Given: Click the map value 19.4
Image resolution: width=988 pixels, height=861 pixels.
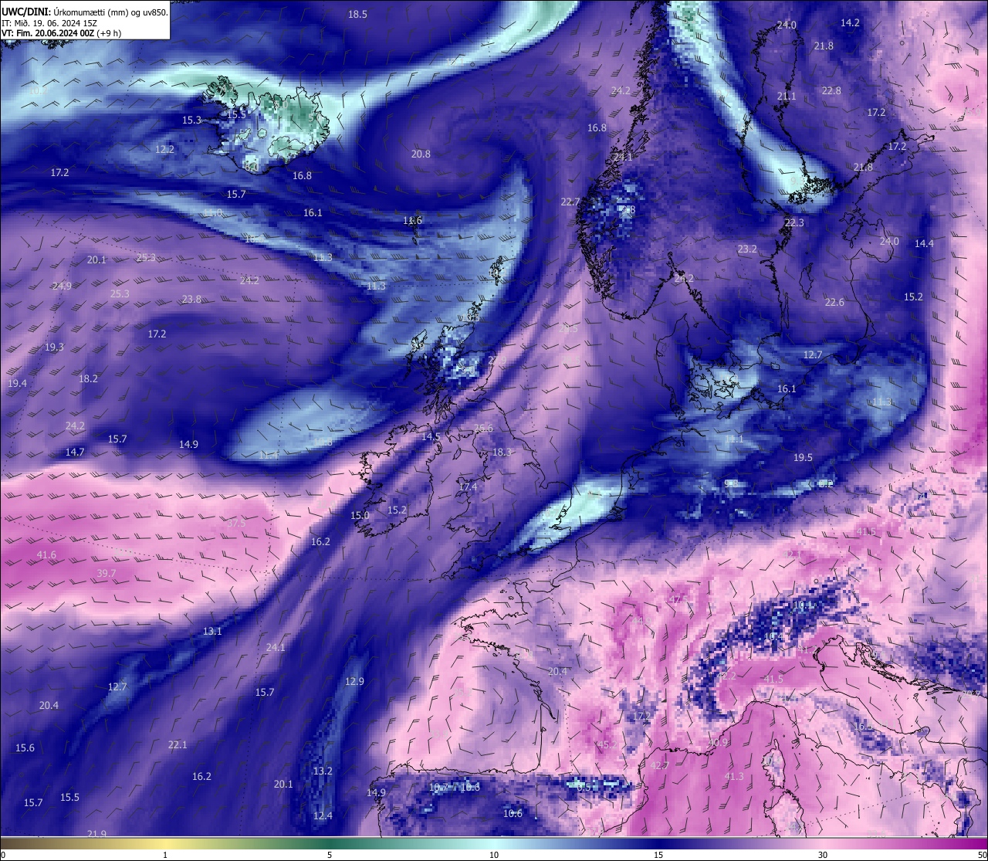Looking at the screenshot, I should [17, 383].
